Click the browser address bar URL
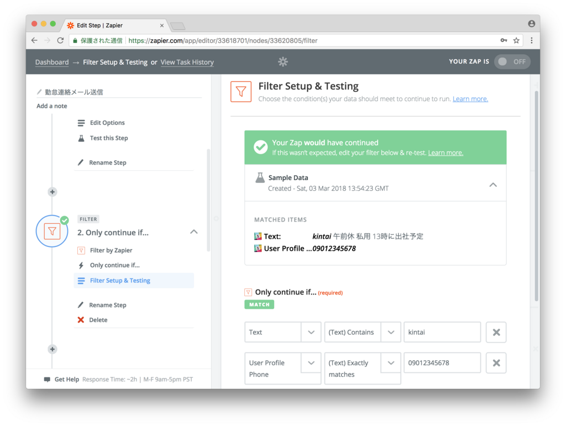The width and height of the screenshot is (566, 426). pos(223,40)
